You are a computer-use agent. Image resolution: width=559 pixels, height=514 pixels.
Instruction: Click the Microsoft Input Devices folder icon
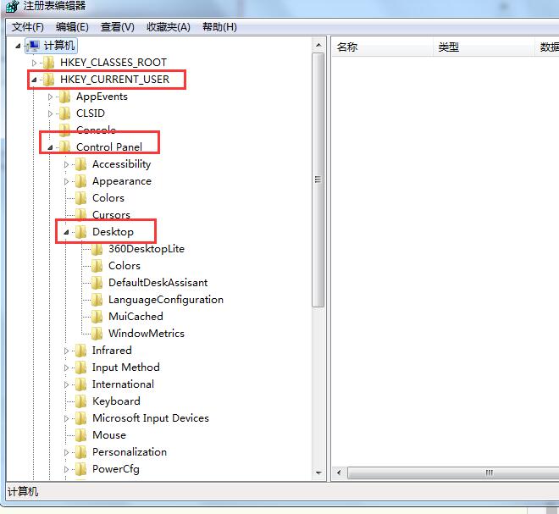pos(81,418)
